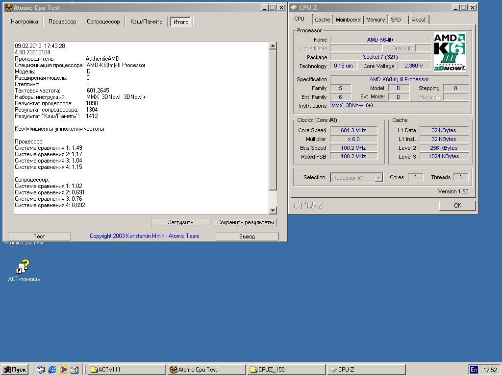The height and width of the screenshot is (376, 502).
Task: Click the results vertical scrollbar thumb
Action: tap(273, 120)
